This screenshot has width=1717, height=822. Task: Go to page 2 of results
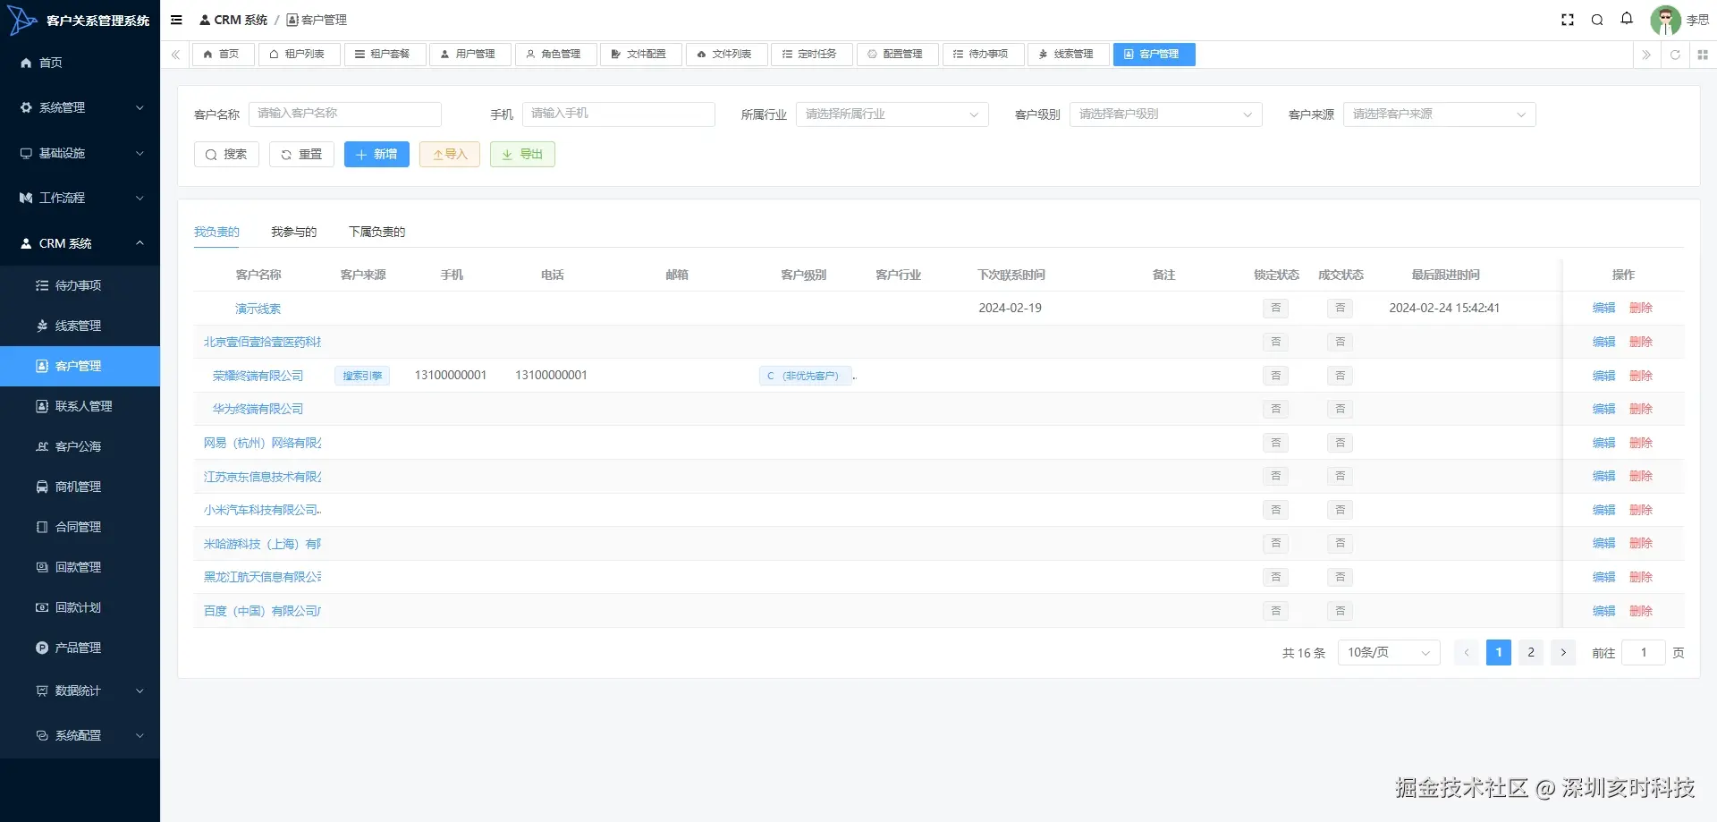tap(1531, 652)
